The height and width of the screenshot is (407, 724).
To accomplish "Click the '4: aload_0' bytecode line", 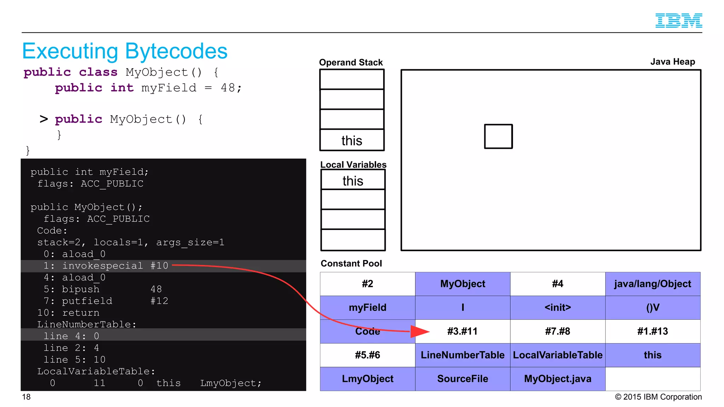I will (75, 277).
